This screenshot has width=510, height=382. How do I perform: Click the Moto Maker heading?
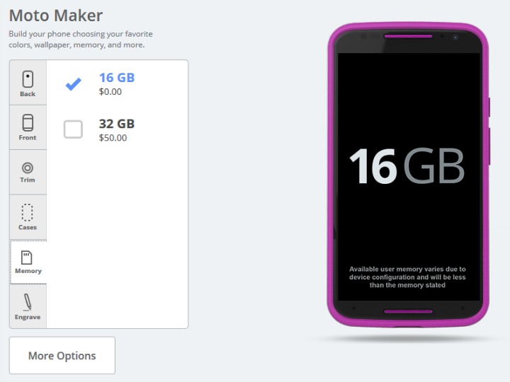tap(56, 16)
